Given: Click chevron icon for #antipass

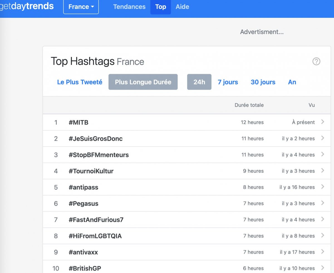Looking at the screenshot, I should click(323, 187).
